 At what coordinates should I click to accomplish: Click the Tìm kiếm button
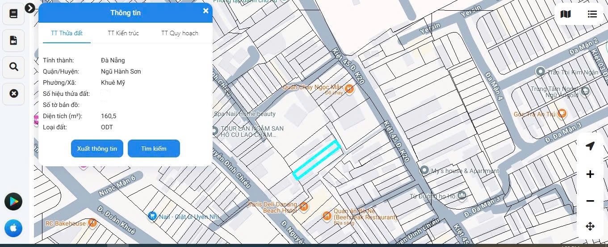pyautogui.click(x=154, y=148)
